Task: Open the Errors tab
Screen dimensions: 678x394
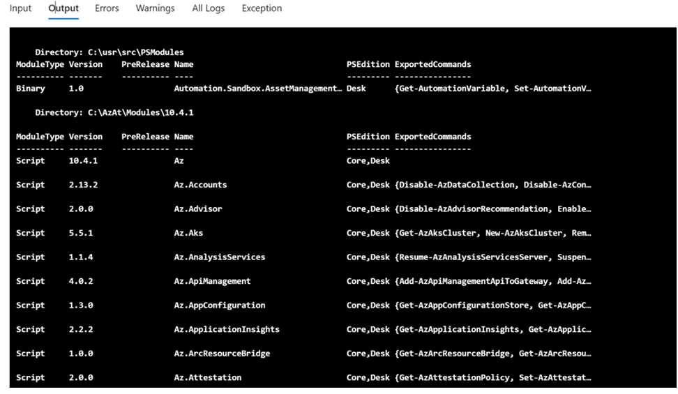Action: tap(107, 8)
